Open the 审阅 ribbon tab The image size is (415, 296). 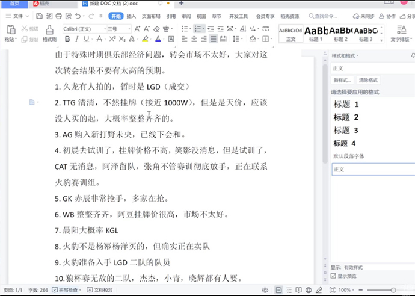tap(186, 16)
